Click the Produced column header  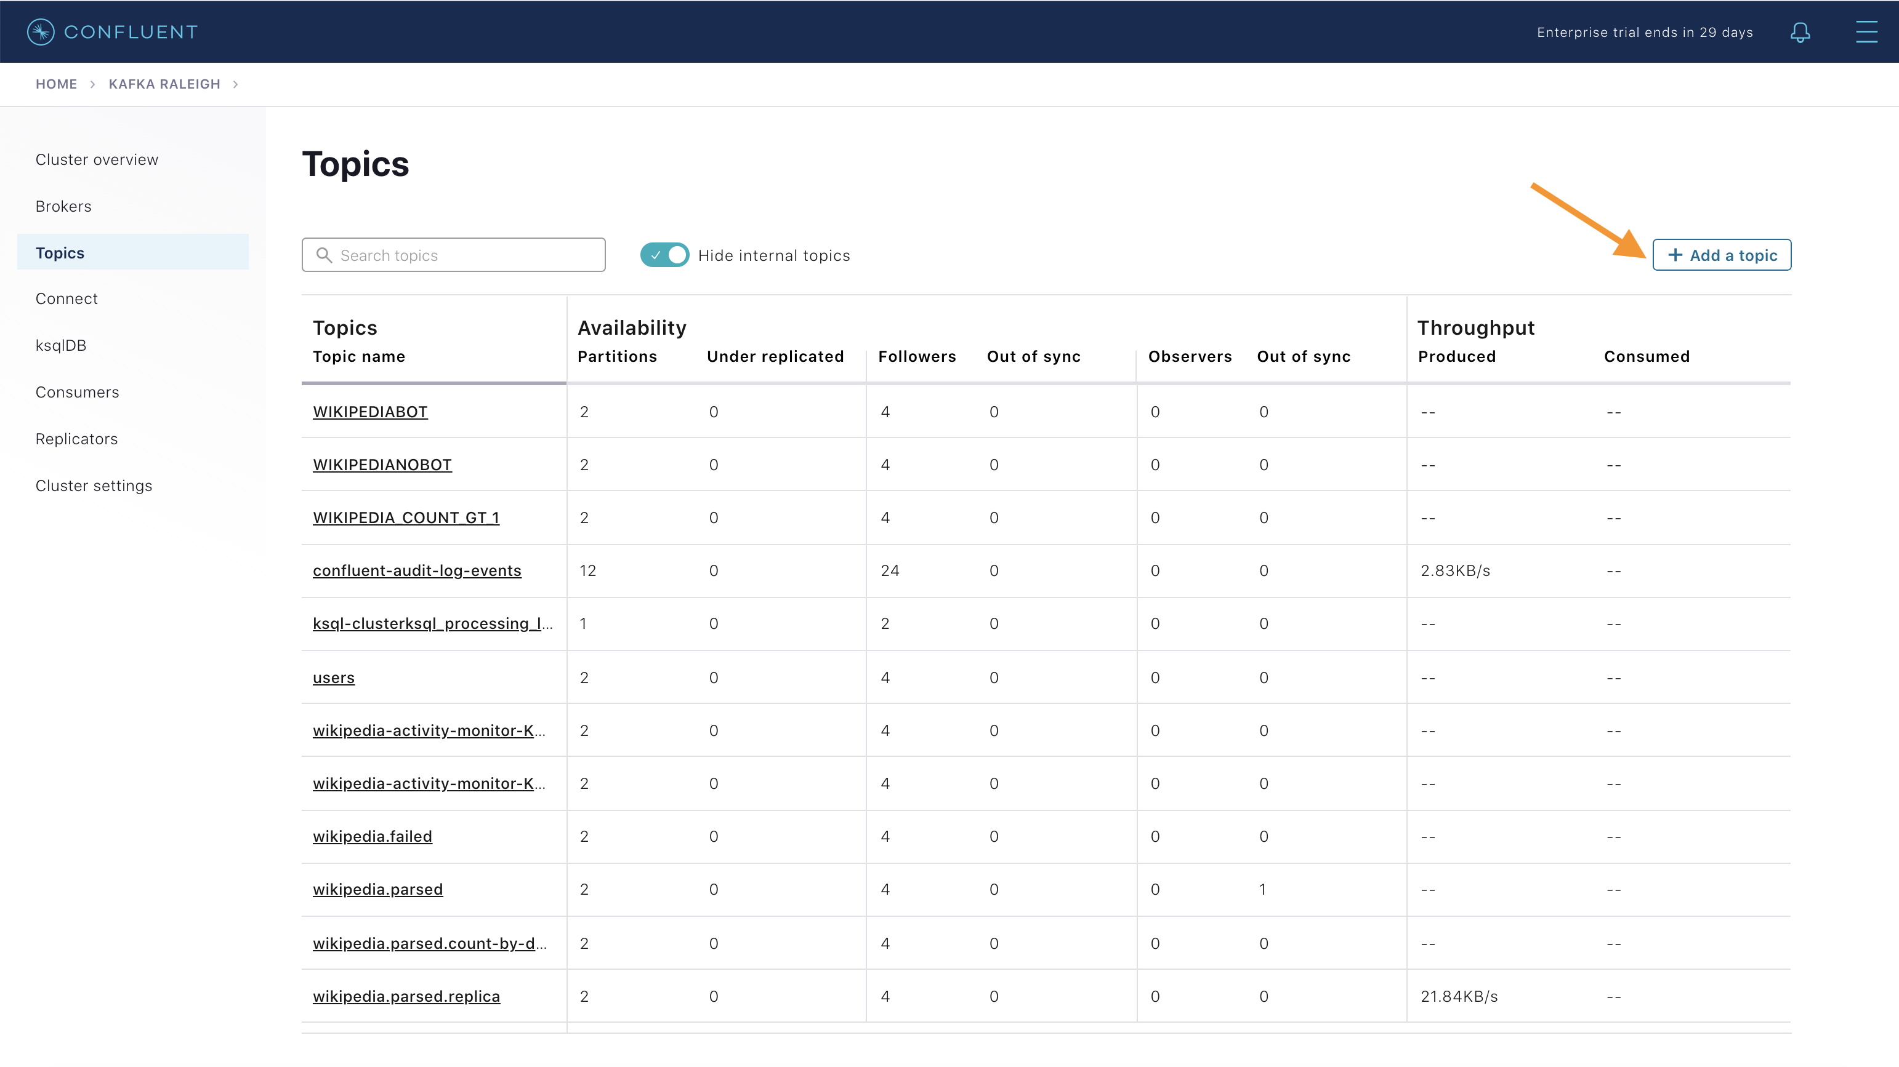click(x=1457, y=357)
